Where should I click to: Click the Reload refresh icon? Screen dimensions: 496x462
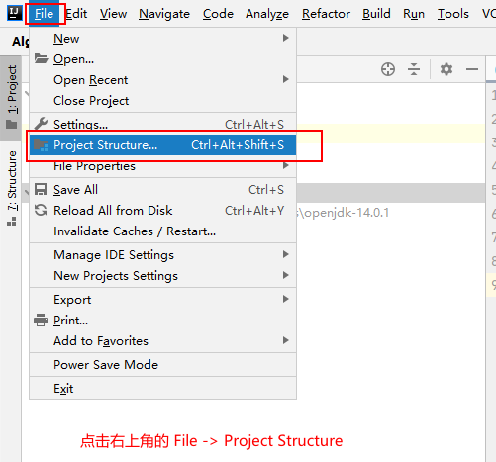(41, 210)
